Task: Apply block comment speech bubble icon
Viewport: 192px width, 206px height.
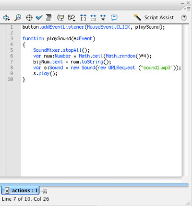Action: (x=114, y=18)
